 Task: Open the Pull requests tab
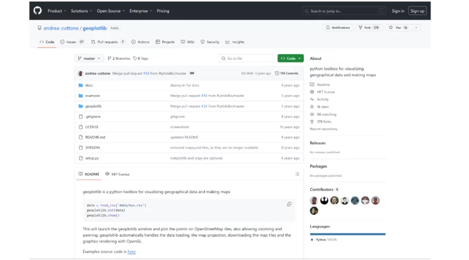click(x=108, y=42)
